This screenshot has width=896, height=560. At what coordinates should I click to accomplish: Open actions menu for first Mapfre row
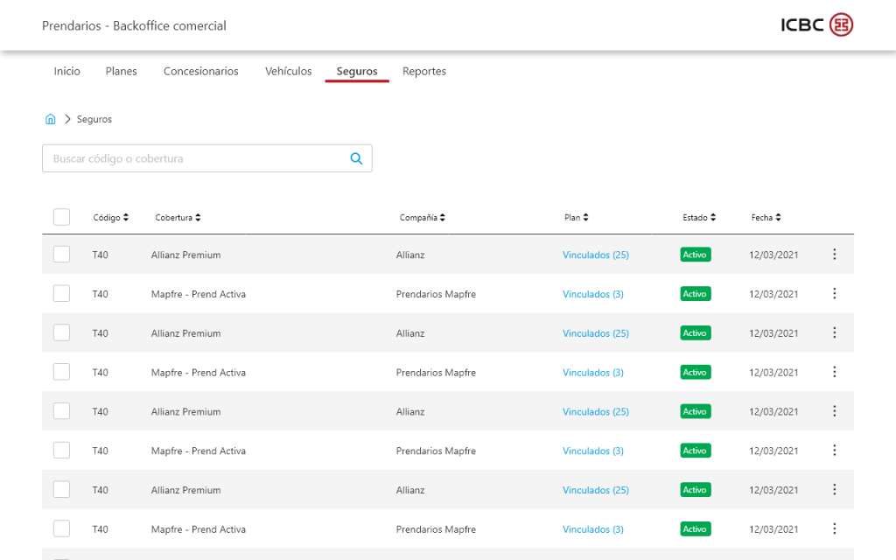[x=834, y=294]
